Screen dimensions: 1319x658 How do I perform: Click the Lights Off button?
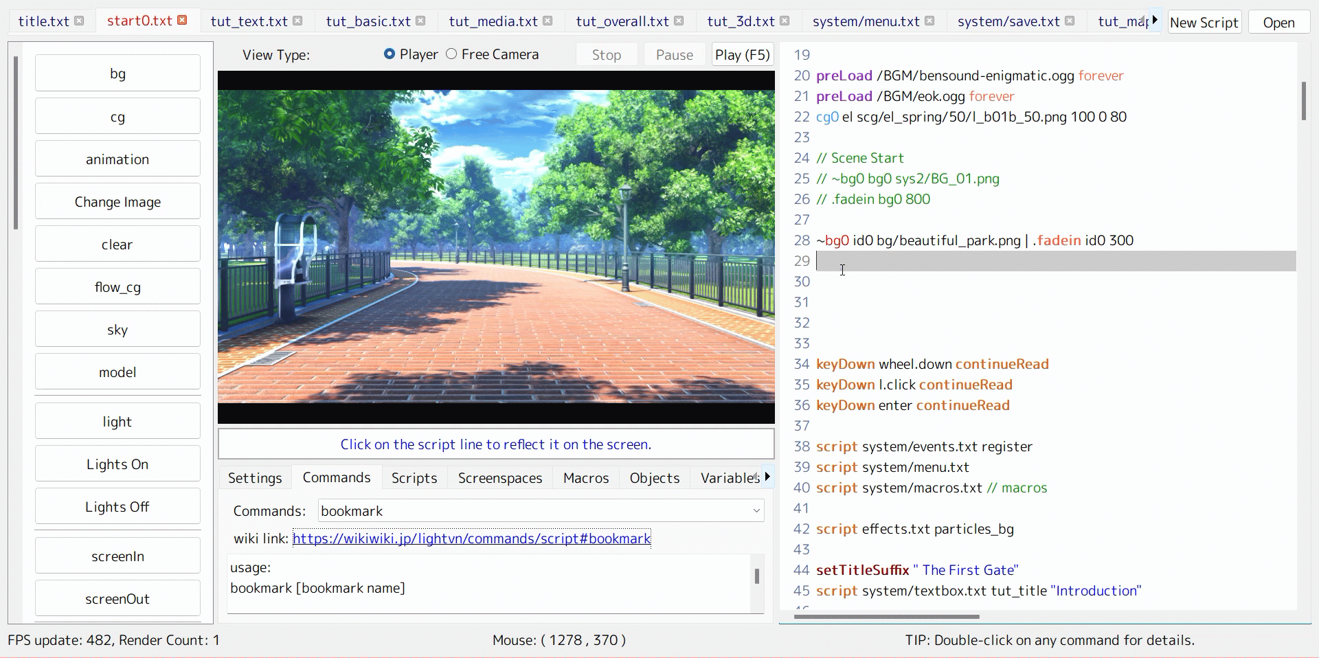coord(117,506)
